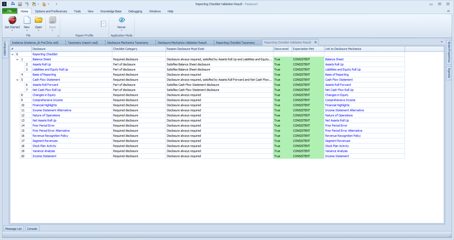Open the Reporting Checklist Taxonomy tab
Screen dimensions: 454x240
238,43
